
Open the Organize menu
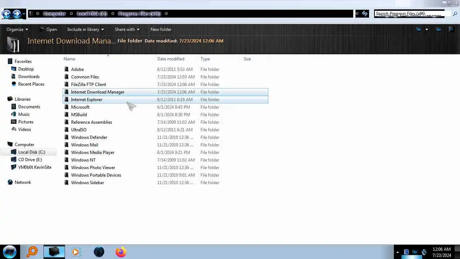pyautogui.click(x=17, y=29)
